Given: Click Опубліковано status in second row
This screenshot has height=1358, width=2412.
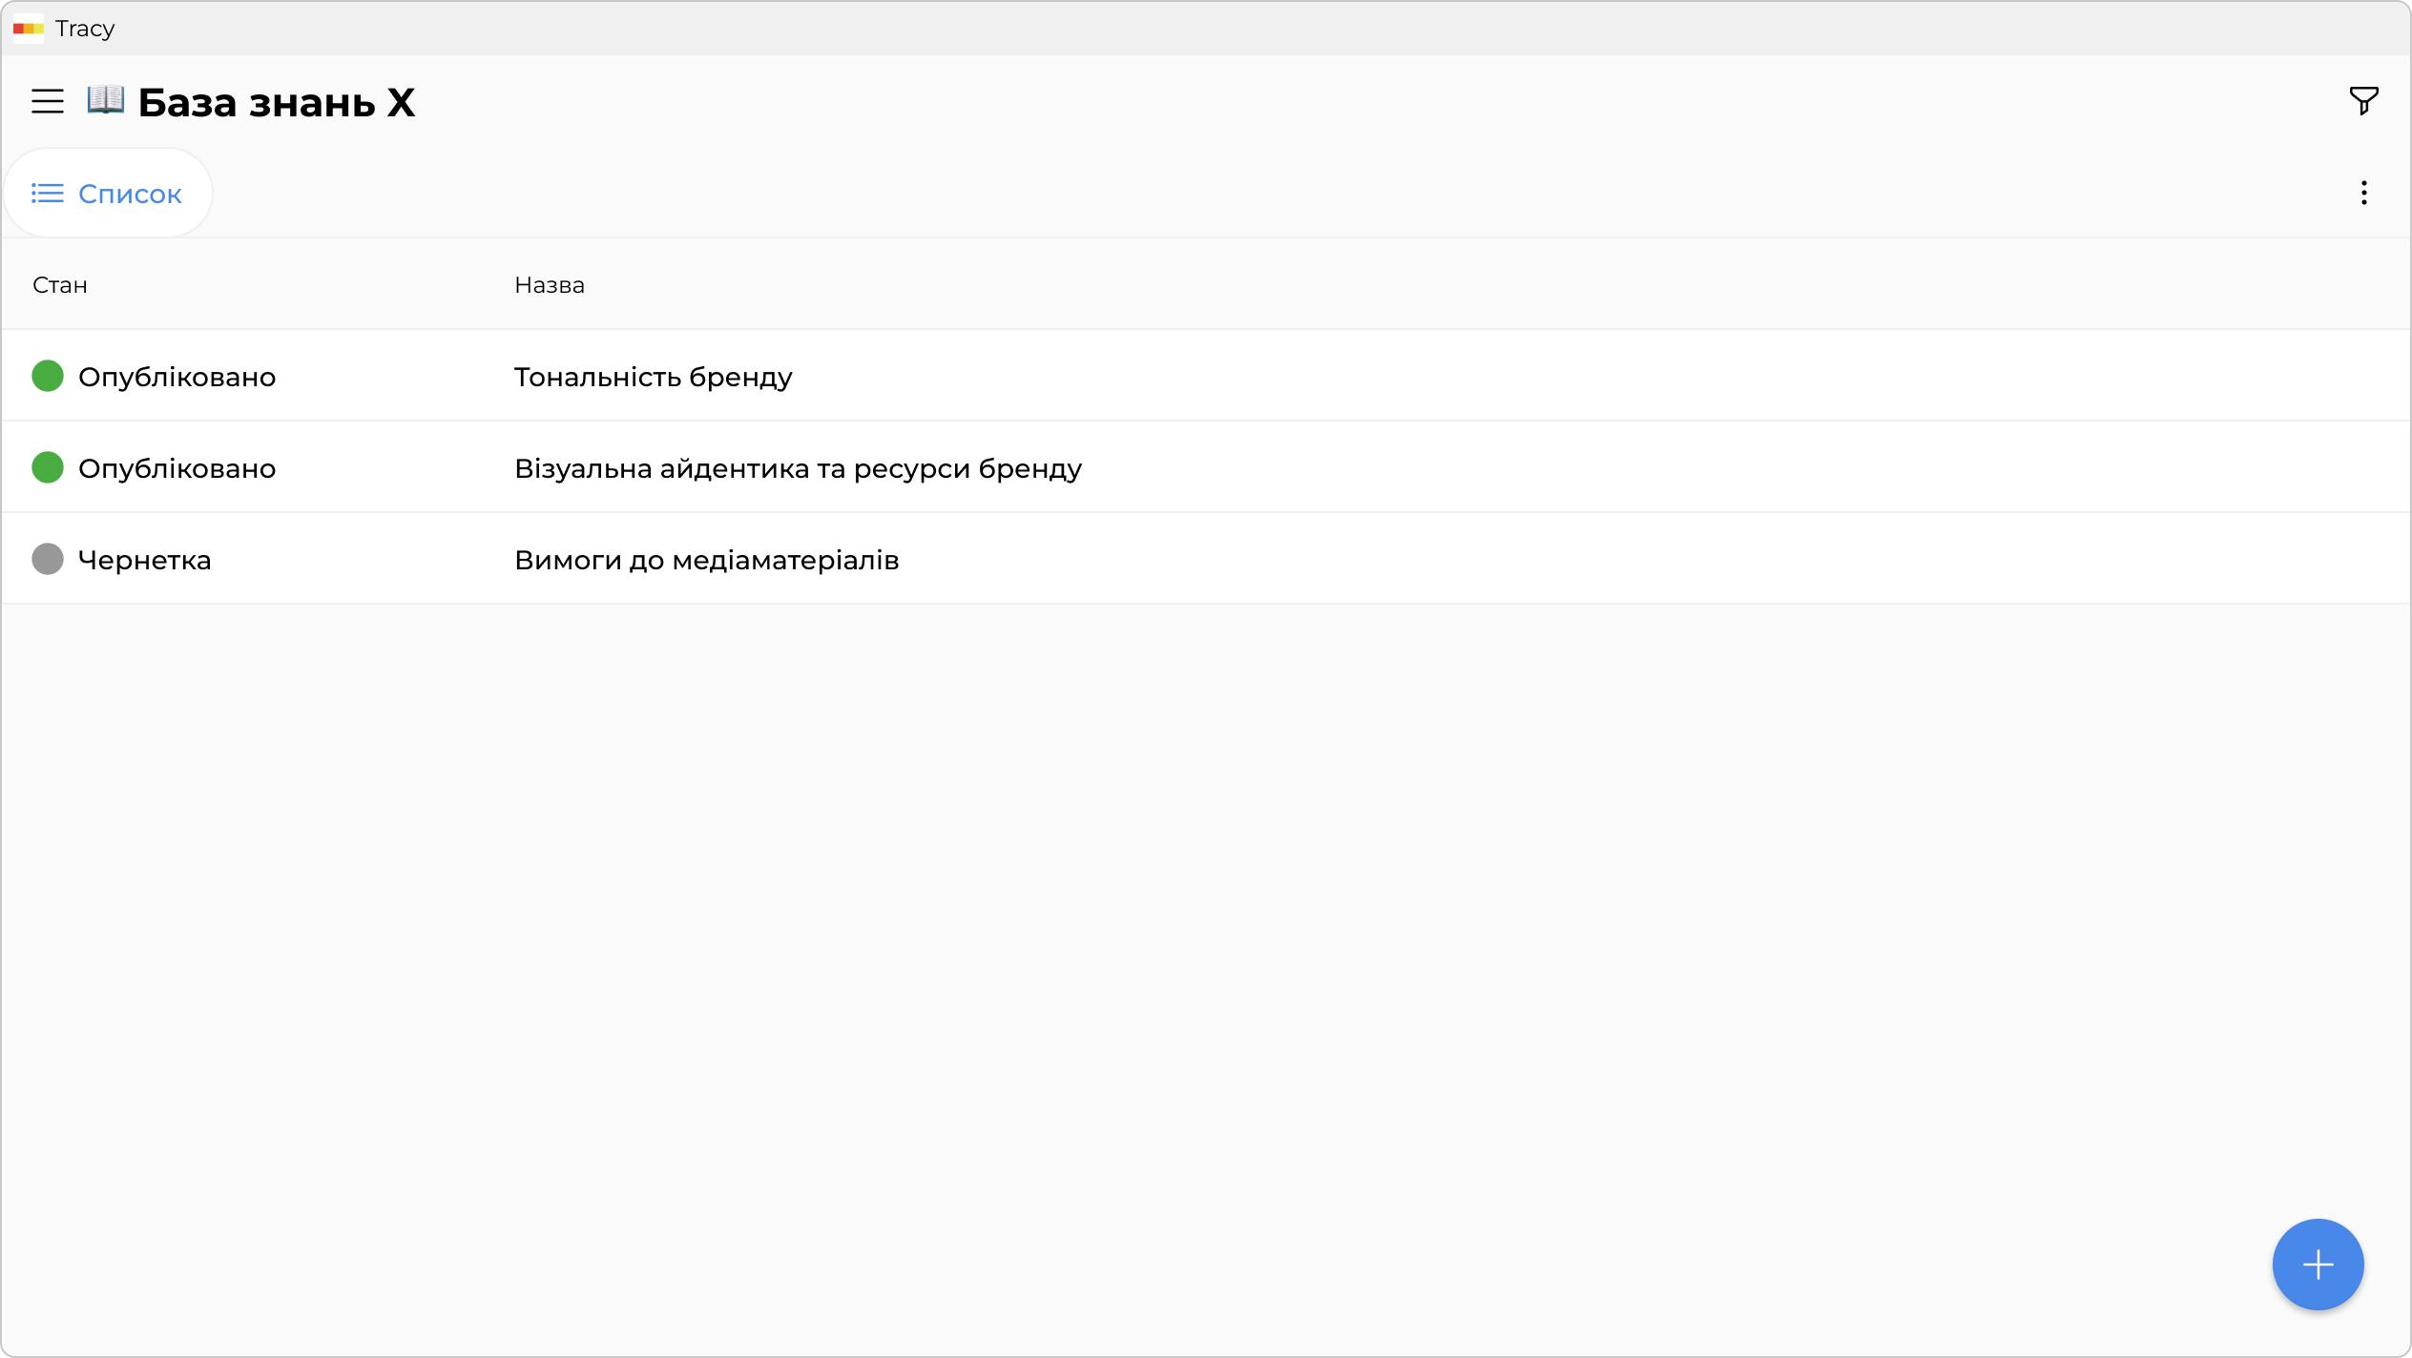Looking at the screenshot, I should [177, 469].
